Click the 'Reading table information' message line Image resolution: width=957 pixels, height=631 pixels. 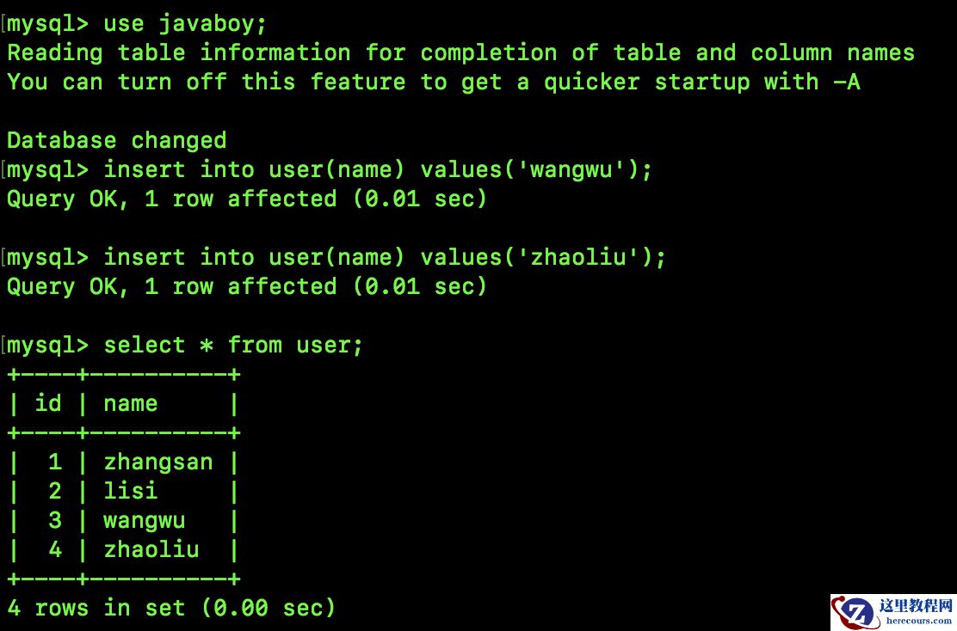pos(460,52)
